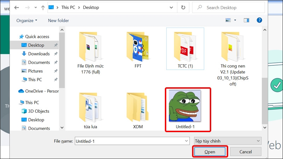
Task: Open the view options dropdown arrow
Action: [x=235, y=20]
